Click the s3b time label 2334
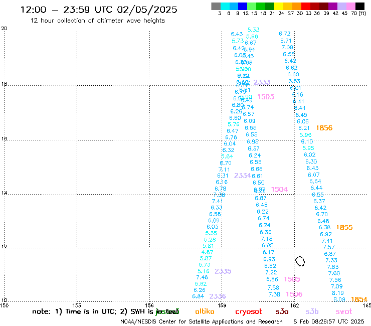Viewport: 371px width, 326px height. click(x=243, y=176)
